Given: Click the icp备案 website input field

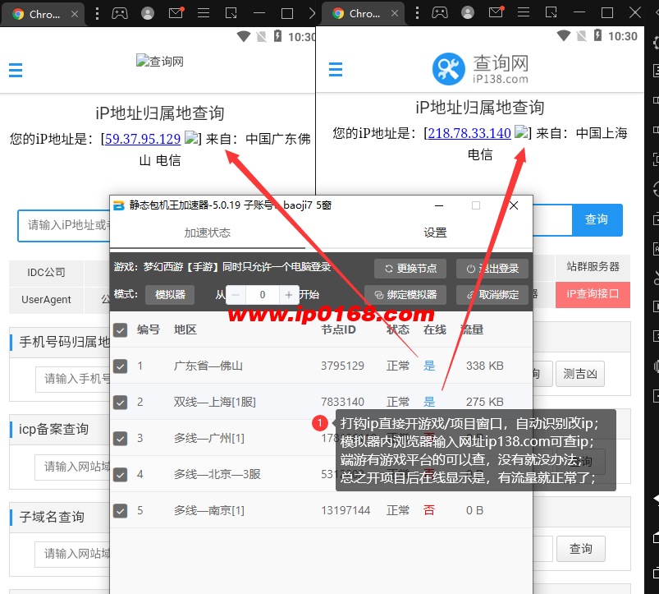Looking at the screenshot, I should [73, 467].
